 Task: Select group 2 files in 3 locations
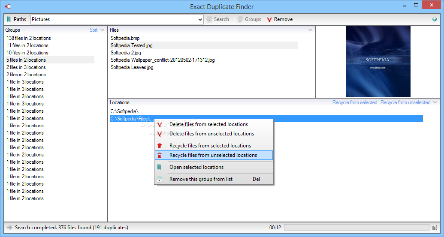click(26, 67)
